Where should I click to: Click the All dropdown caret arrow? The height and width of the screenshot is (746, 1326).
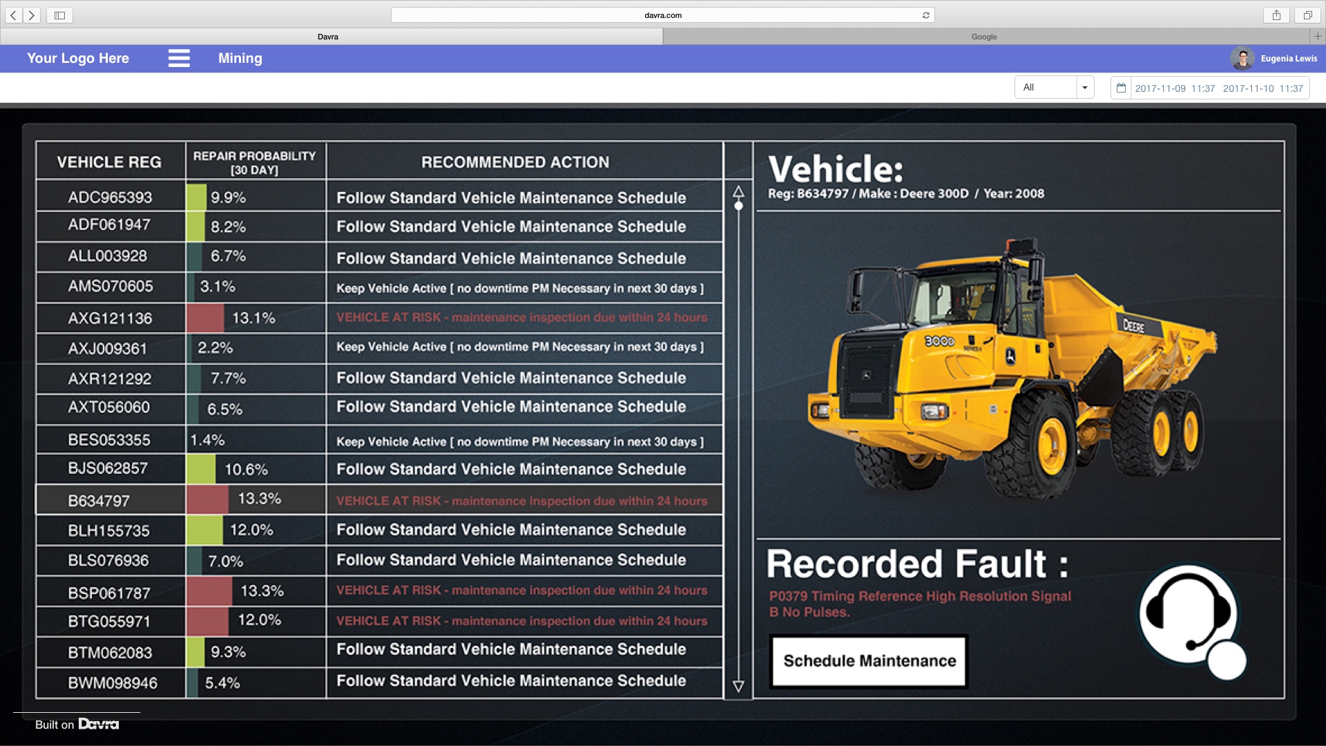point(1085,88)
